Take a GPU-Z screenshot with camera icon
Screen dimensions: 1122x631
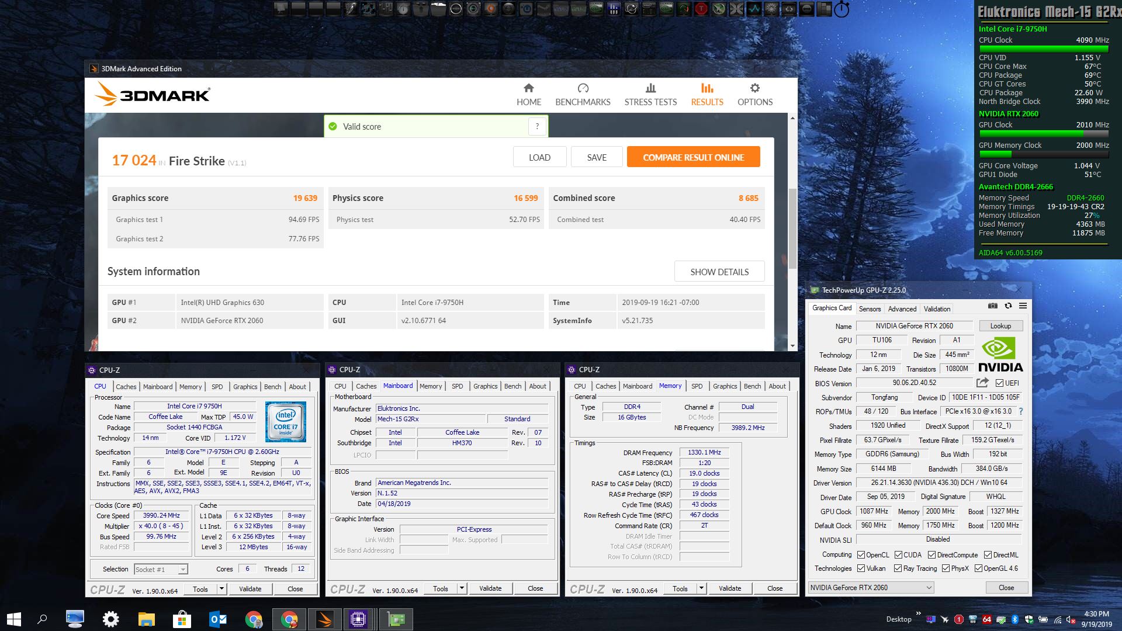click(992, 306)
